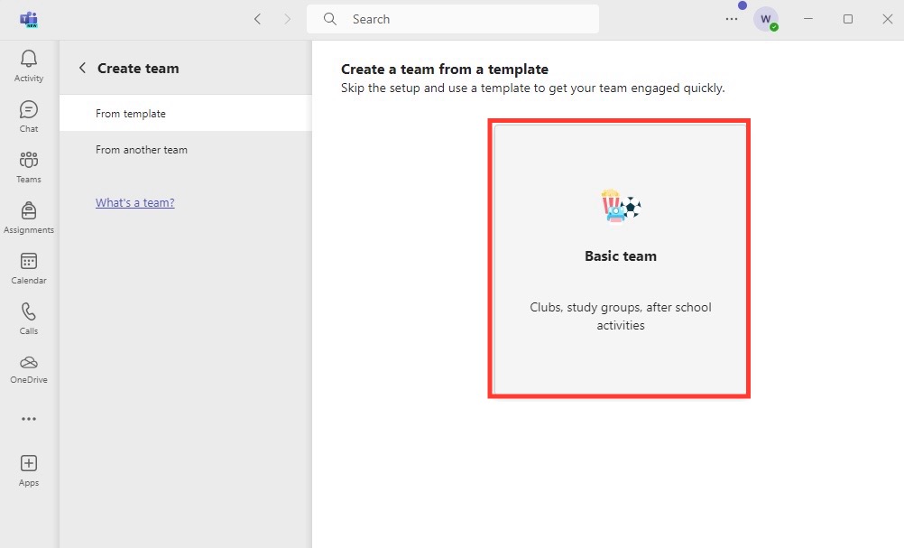Select the From template option
This screenshot has width=904, height=548.
tap(186, 114)
